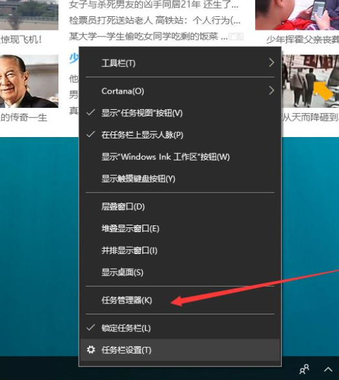339x380 pixels.
Task: Open 任务管理器(K) from the menu
Action: (x=180, y=300)
